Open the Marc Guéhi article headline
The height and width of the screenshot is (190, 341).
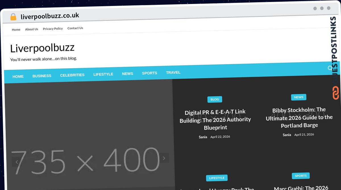pos(301,187)
